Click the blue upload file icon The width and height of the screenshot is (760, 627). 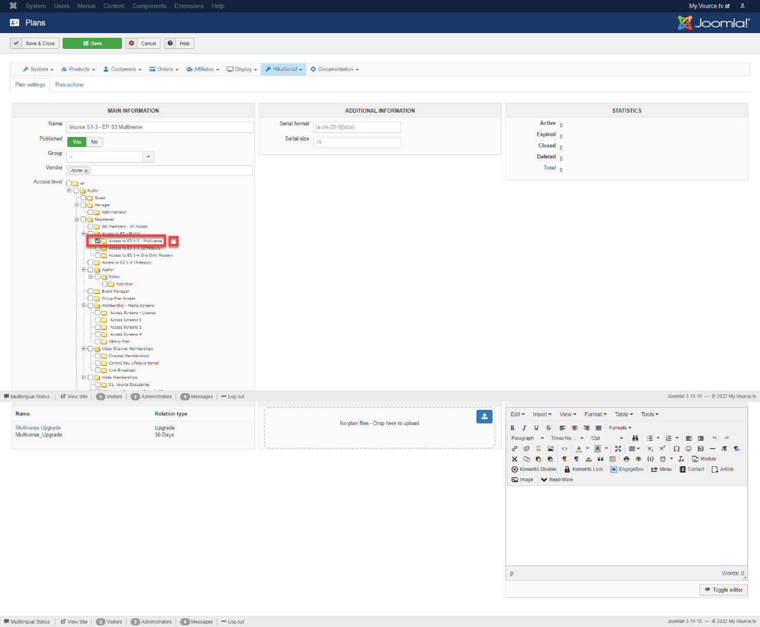pos(484,416)
